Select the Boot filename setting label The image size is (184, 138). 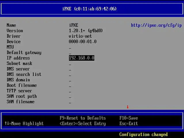(x=22, y=85)
